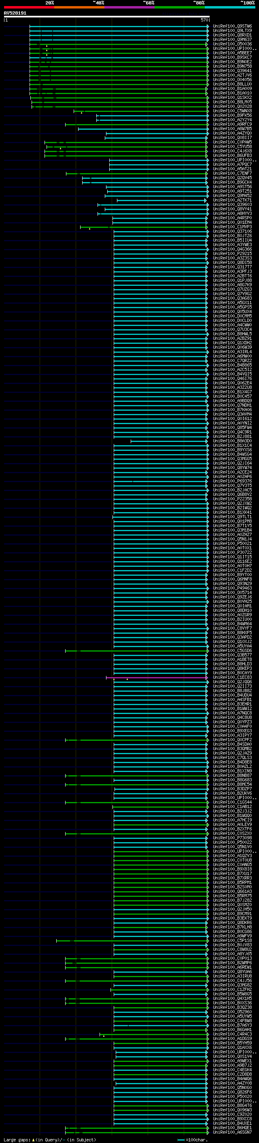Select the UniRef100_Q2QV45 label
This screenshot has width=259, height=1143.
click(x=232, y=178)
